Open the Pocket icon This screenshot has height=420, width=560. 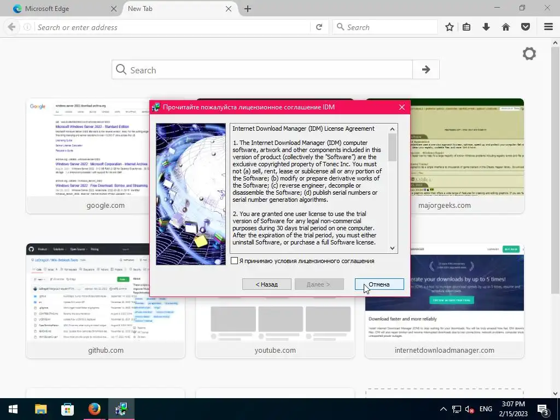pyautogui.click(x=526, y=27)
